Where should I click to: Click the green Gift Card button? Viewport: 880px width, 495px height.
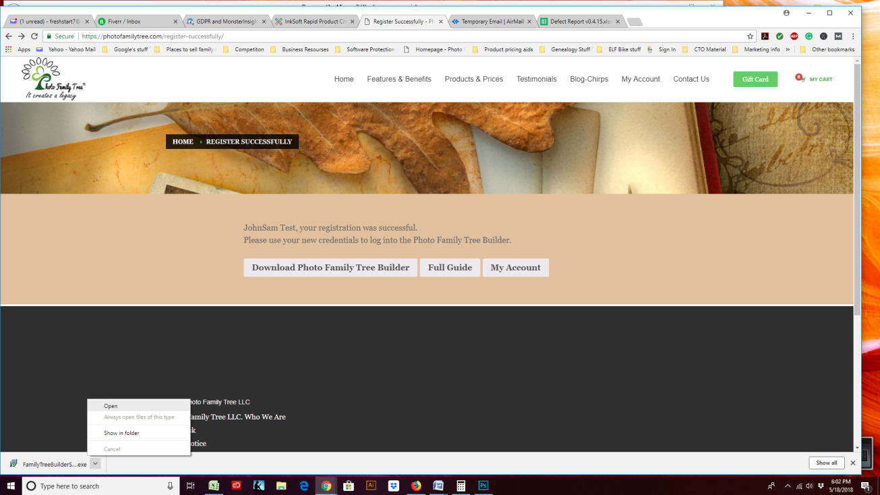pyautogui.click(x=755, y=79)
